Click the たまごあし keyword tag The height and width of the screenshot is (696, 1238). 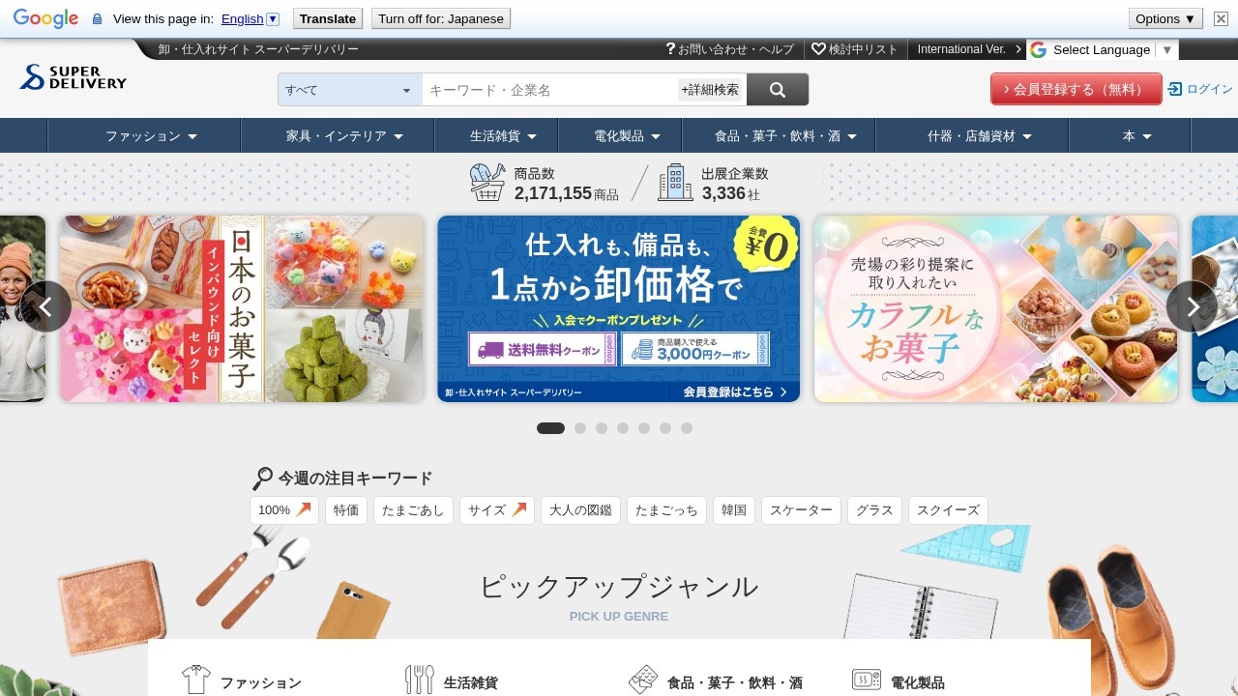[413, 510]
